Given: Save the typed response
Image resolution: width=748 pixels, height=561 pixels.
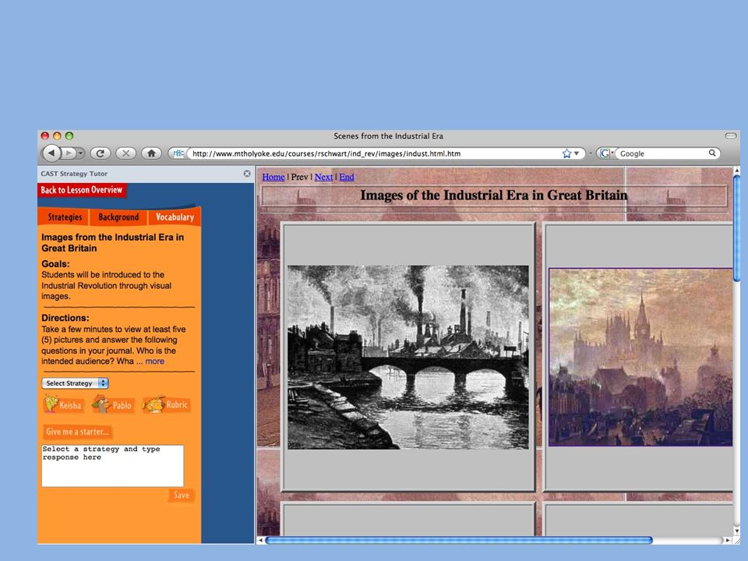Looking at the screenshot, I should pyautogui.click(x=182, y=496).
